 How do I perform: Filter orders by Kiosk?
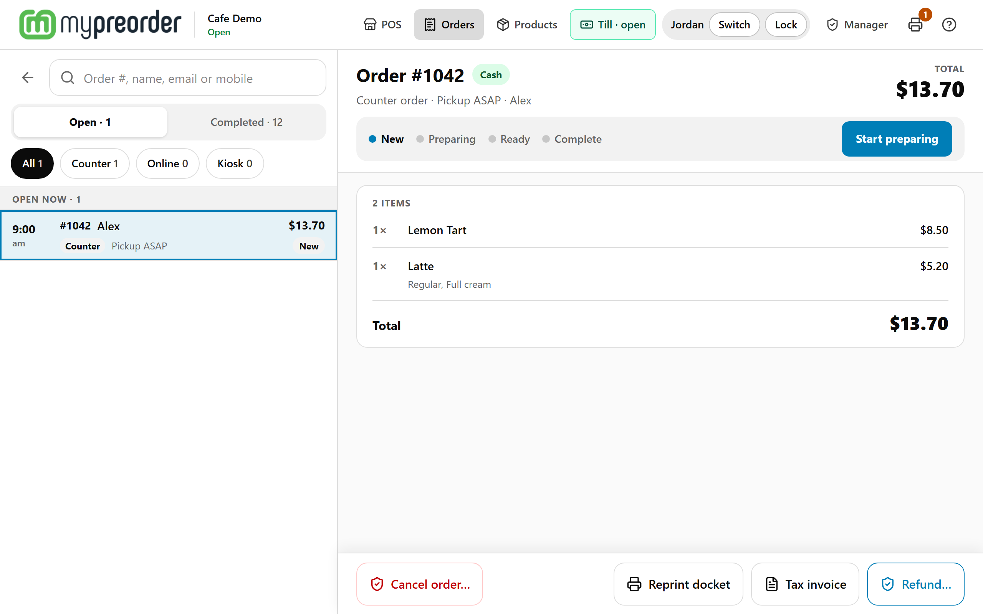click(235, 163)
